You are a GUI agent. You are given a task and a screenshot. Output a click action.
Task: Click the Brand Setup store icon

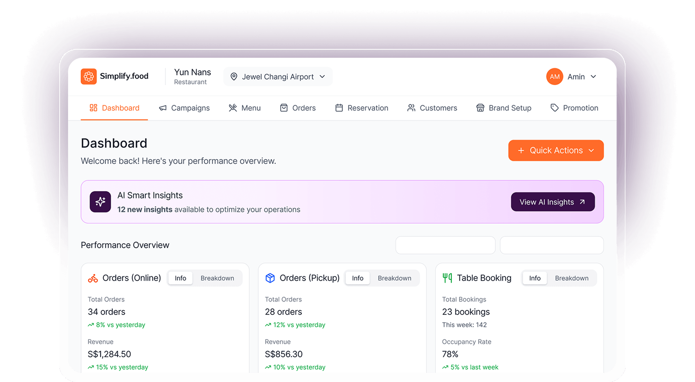(x=480, y=108)
